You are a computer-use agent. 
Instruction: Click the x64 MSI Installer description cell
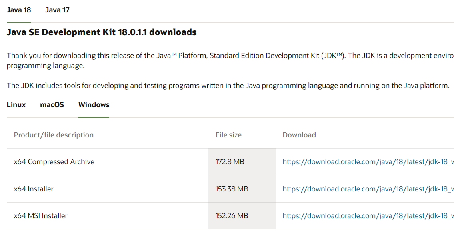point(40,215)
